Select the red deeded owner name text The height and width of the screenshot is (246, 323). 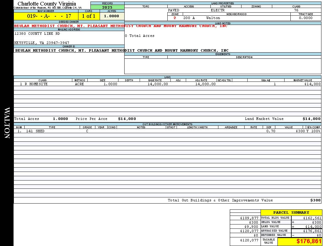pos(121,26)
